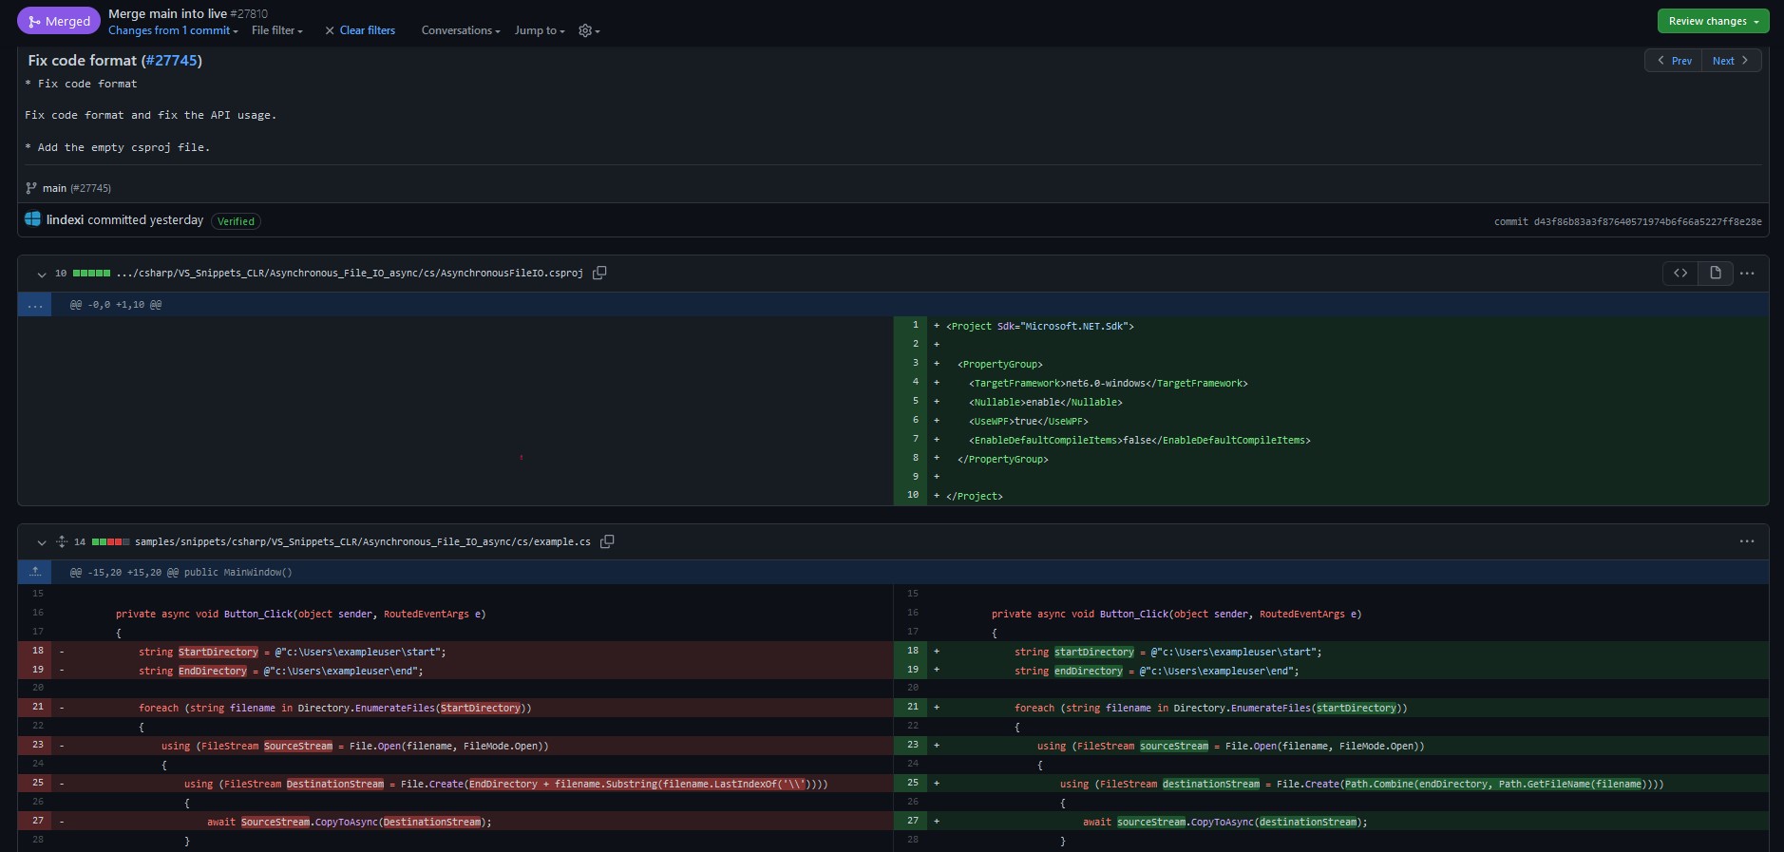Copy the example.cs file path
Screen dimensions: 1784x852
607,541
